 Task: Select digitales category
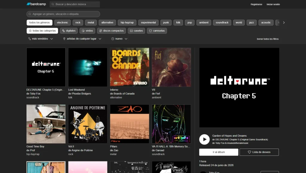69,31
